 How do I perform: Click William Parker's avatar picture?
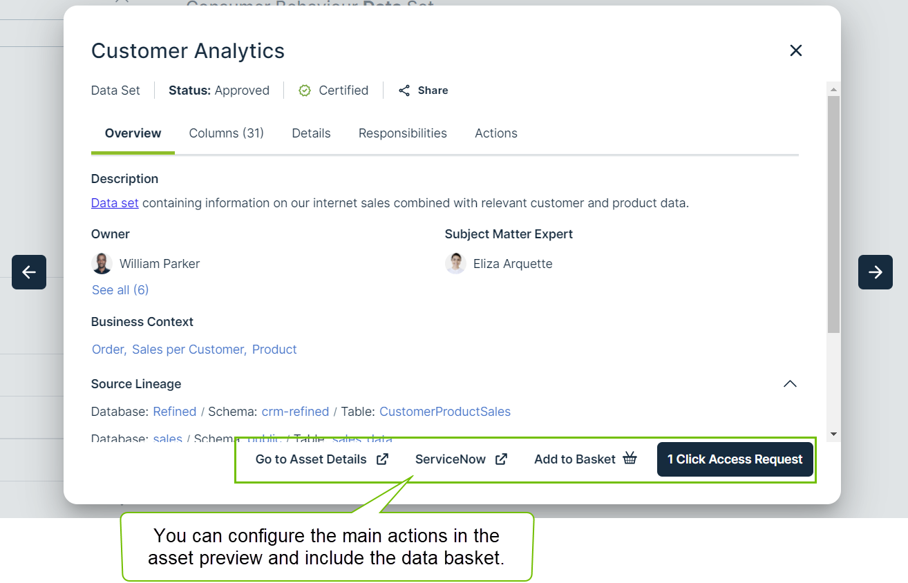pos(102,264)
